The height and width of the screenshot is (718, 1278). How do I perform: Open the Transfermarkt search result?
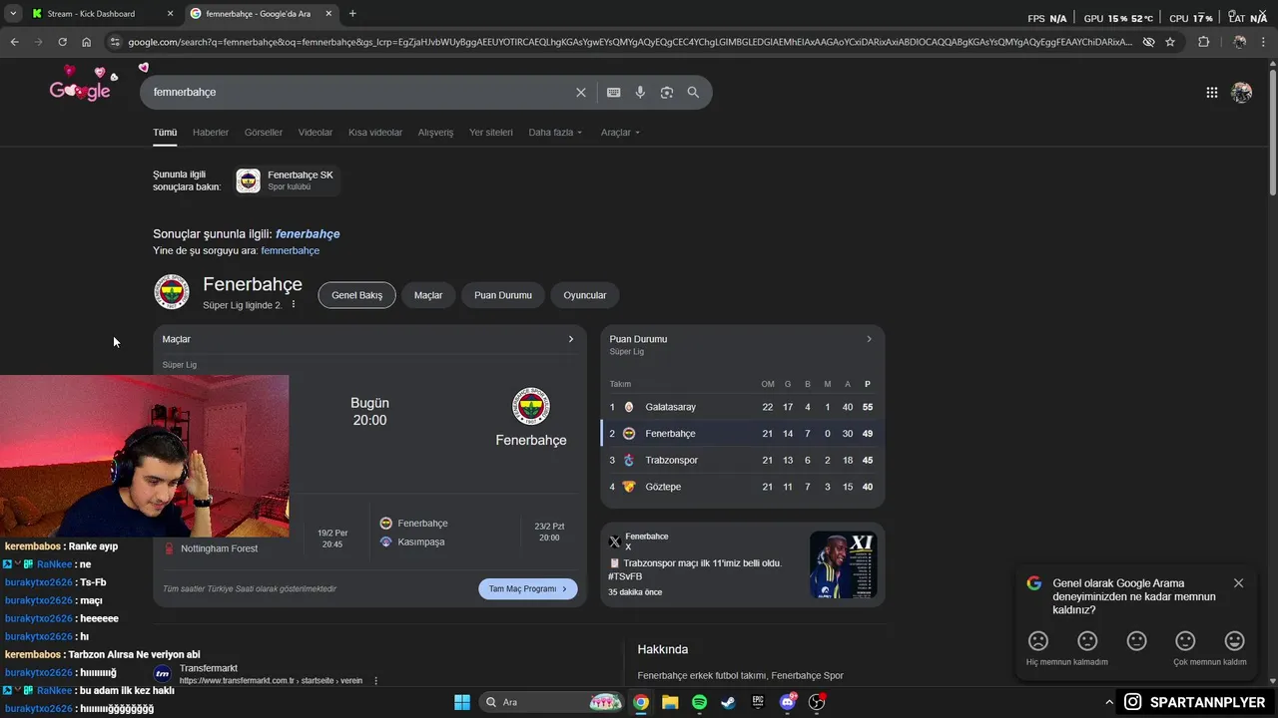pos(208,668)
